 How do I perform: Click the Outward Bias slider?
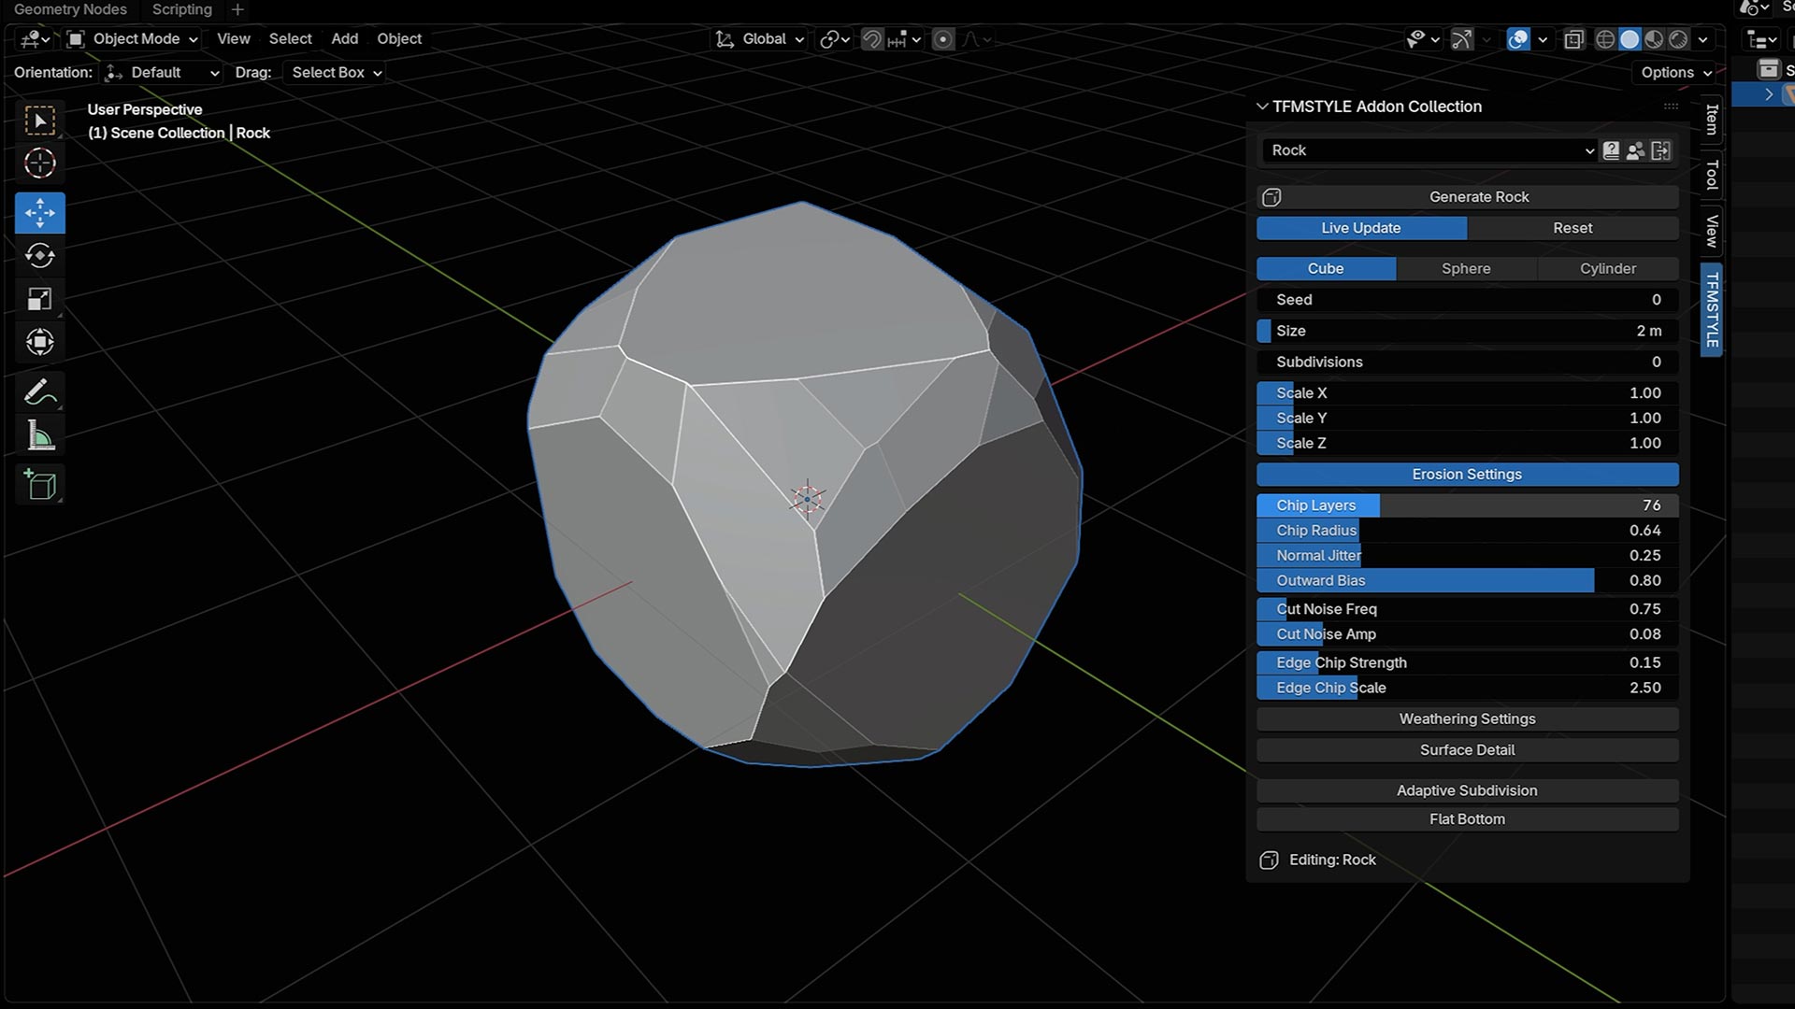tap(1466, 580)
